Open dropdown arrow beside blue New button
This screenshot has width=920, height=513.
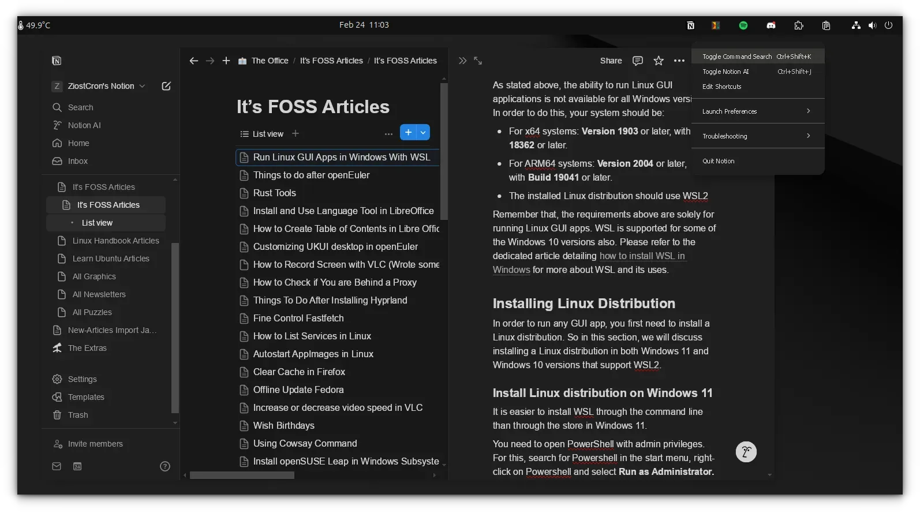423,133
